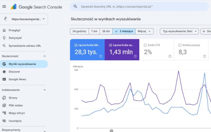Click the Google G icon for Wyniki wyszukiwania

click(4, 64)
